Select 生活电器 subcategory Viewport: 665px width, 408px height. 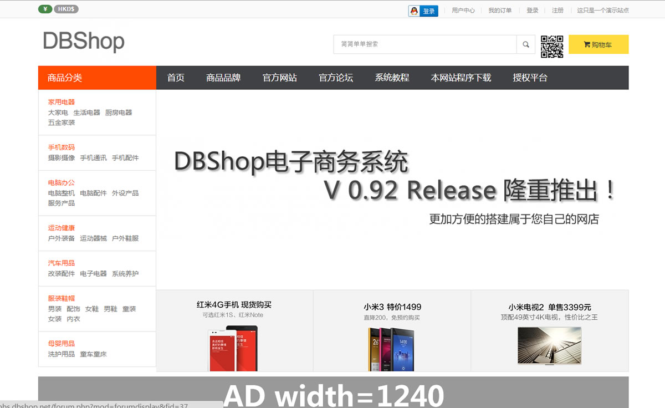pyautogui.click(x=87, y=113)
